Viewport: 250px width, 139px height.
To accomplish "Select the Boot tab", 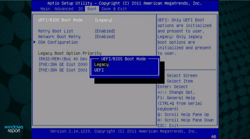I will tap(92, 9).
